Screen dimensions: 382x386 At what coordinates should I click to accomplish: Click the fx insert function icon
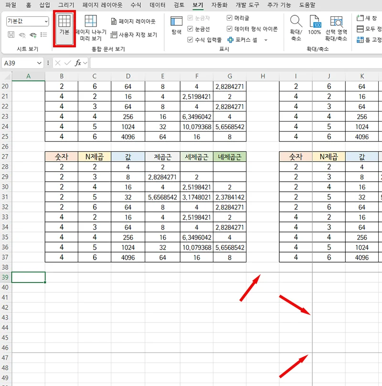coord(78,63)
